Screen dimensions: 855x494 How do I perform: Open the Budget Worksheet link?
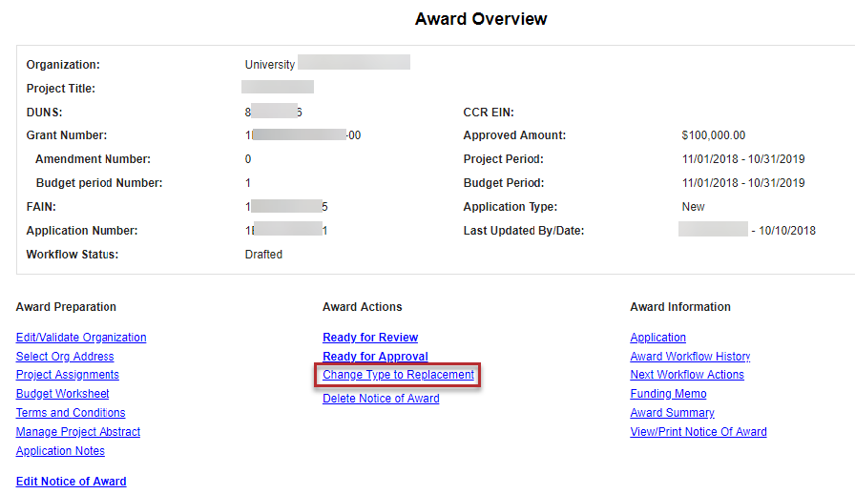pyautogui.click(x=63, y=394)
